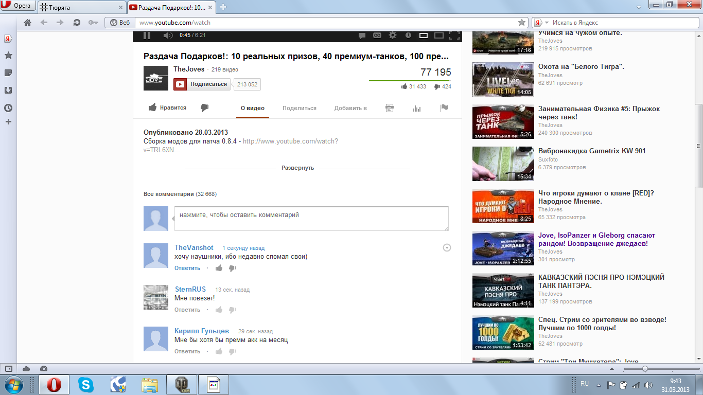Expand the description with Развернуть
The height and width of the screenshot is (395, 703).
click(297, 168)
